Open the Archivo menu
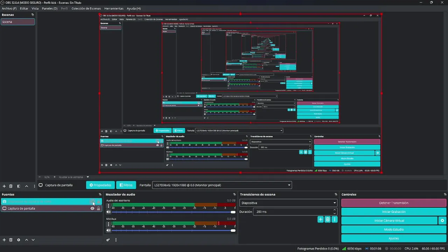 click(x=9, y=8)
